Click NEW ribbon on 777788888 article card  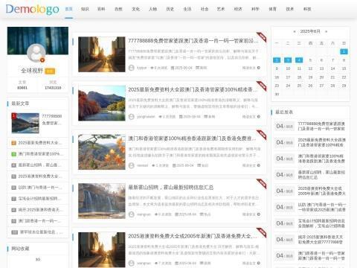coord(262,37)
